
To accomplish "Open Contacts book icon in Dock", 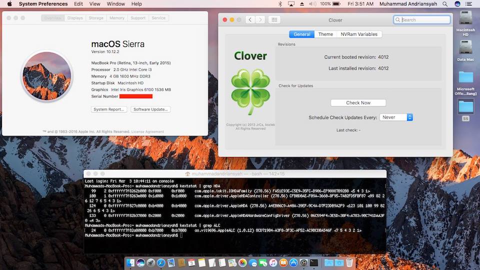I will pos(181,262).
